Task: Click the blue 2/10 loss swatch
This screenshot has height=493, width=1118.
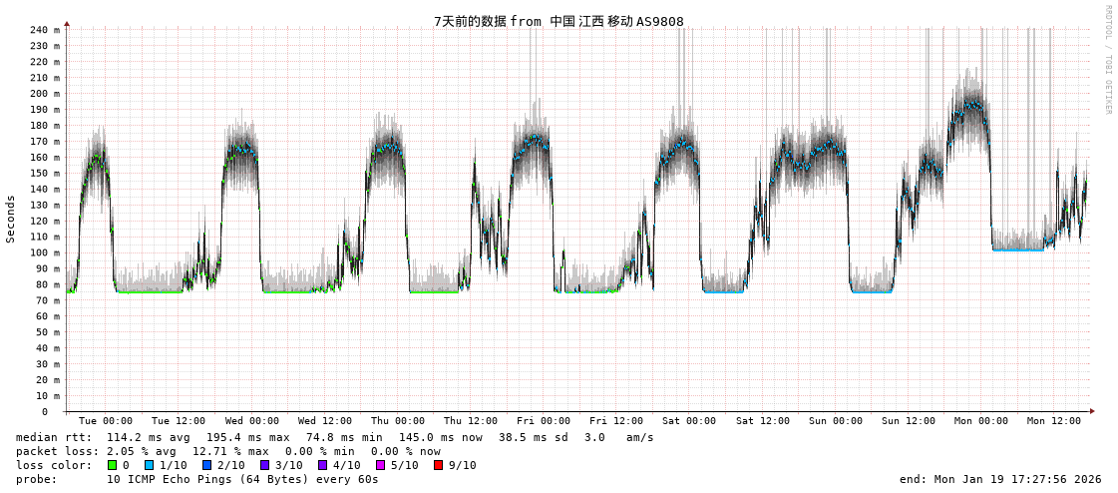Action: [206, 465]
